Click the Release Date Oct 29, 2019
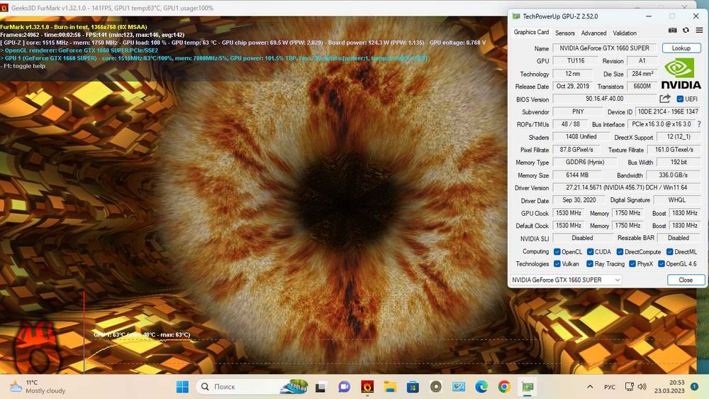This screenshot has height=399, width=709. (x=572, y=86)
